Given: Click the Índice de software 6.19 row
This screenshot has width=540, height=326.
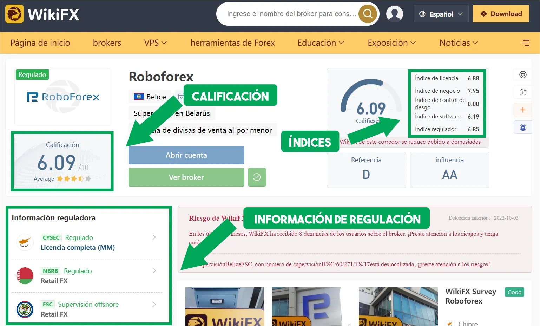Looking at the screenshot, I should coord(447,116).
